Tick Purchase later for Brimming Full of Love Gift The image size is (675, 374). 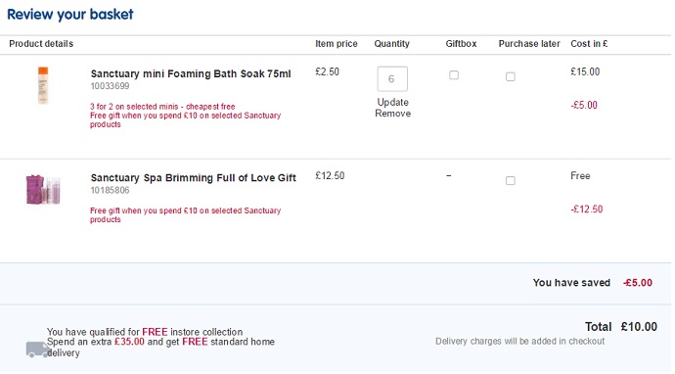tap(510, 180)
